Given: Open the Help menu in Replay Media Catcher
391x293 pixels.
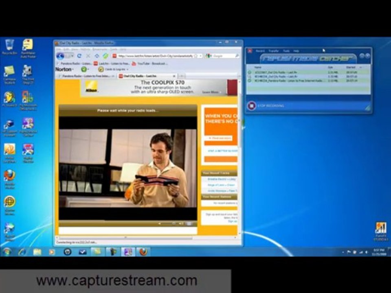Looking at the screenshot, I should (296, 51).
